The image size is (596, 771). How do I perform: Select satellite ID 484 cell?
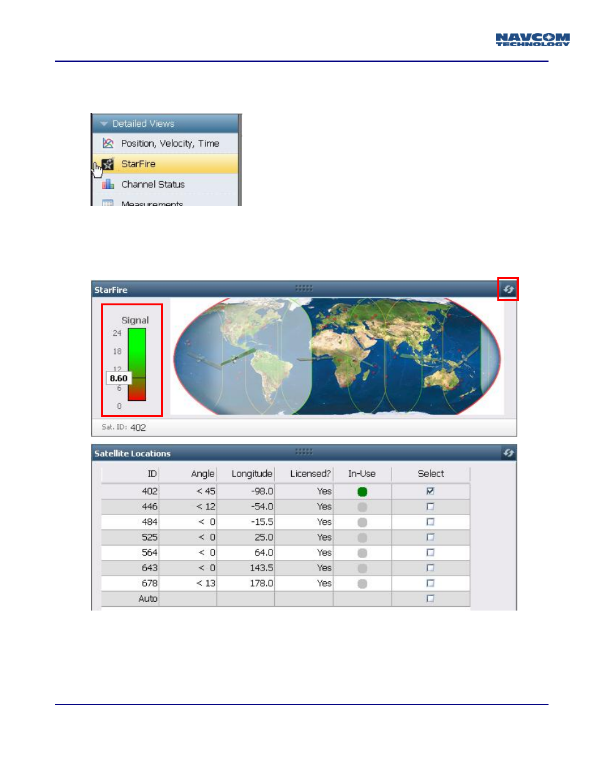click(130, 522)
